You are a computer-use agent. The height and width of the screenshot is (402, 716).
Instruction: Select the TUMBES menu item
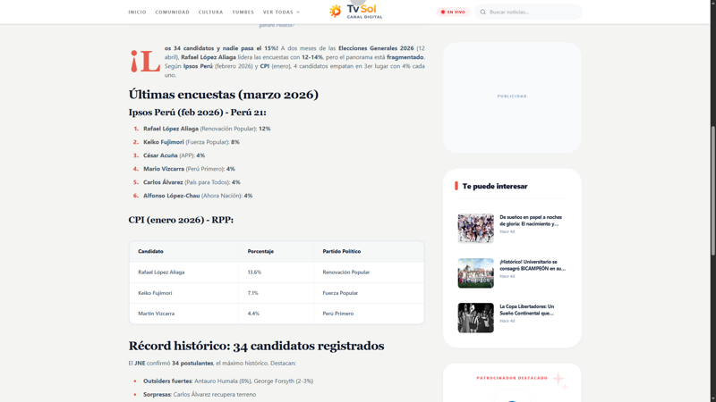pos(243,12)
